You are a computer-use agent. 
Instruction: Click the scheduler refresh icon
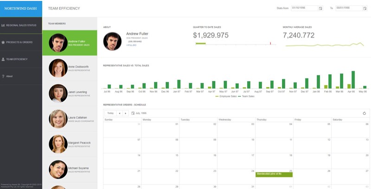[365, 113]
